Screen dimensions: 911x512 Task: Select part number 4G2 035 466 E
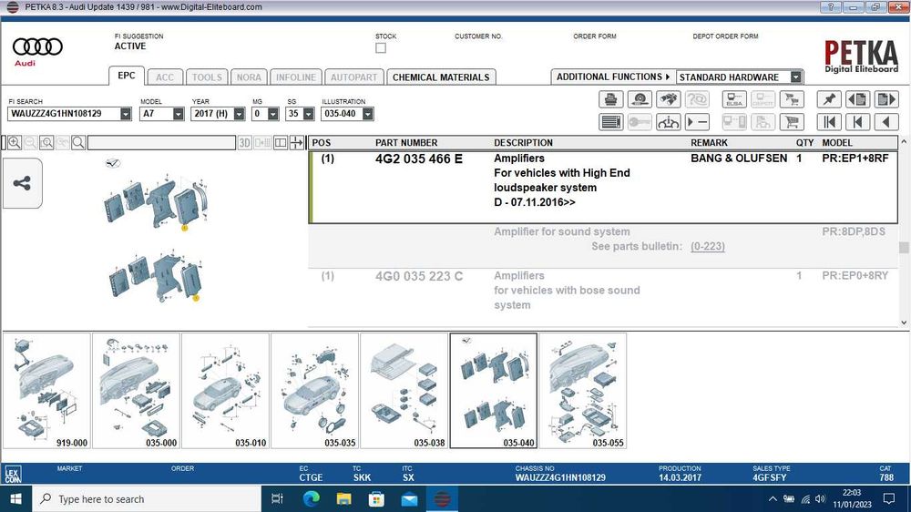coord(419,159)
